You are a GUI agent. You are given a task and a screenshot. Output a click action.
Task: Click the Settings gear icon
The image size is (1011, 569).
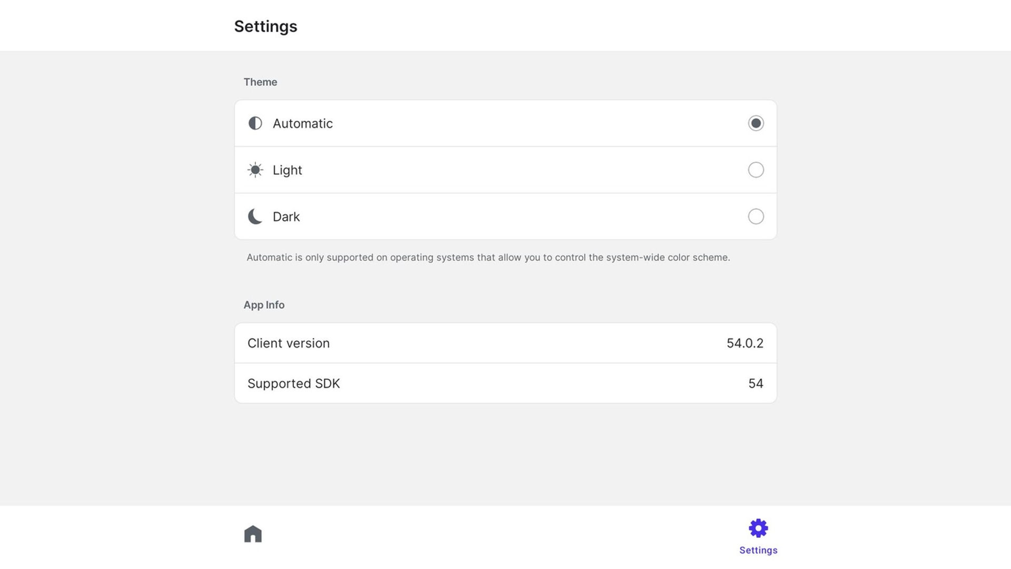(758, 528)
